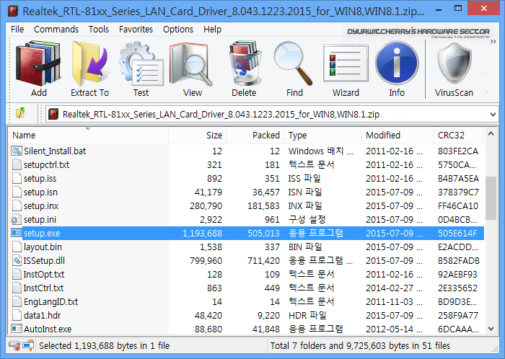Click setup.exe application icon
505x359 pixels.
click(x=17, y=233)
